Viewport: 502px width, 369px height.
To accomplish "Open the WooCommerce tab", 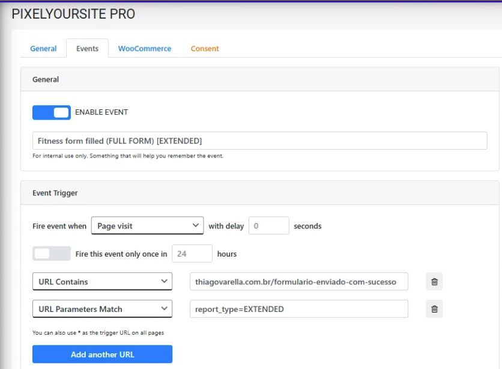I will tap(145, 49).
